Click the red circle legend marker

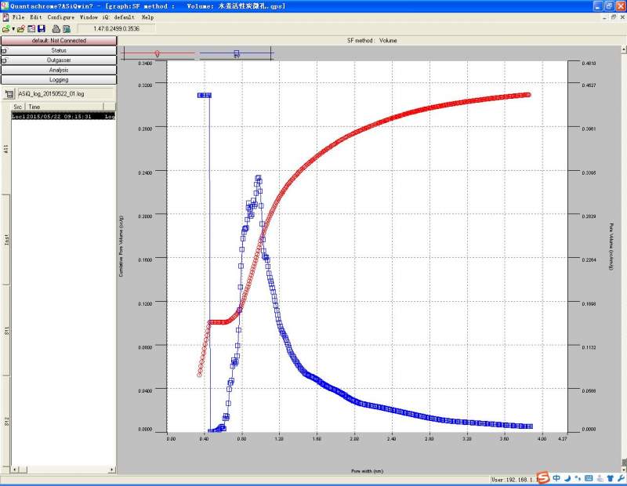pyautogui.click(x=158, y=53)
